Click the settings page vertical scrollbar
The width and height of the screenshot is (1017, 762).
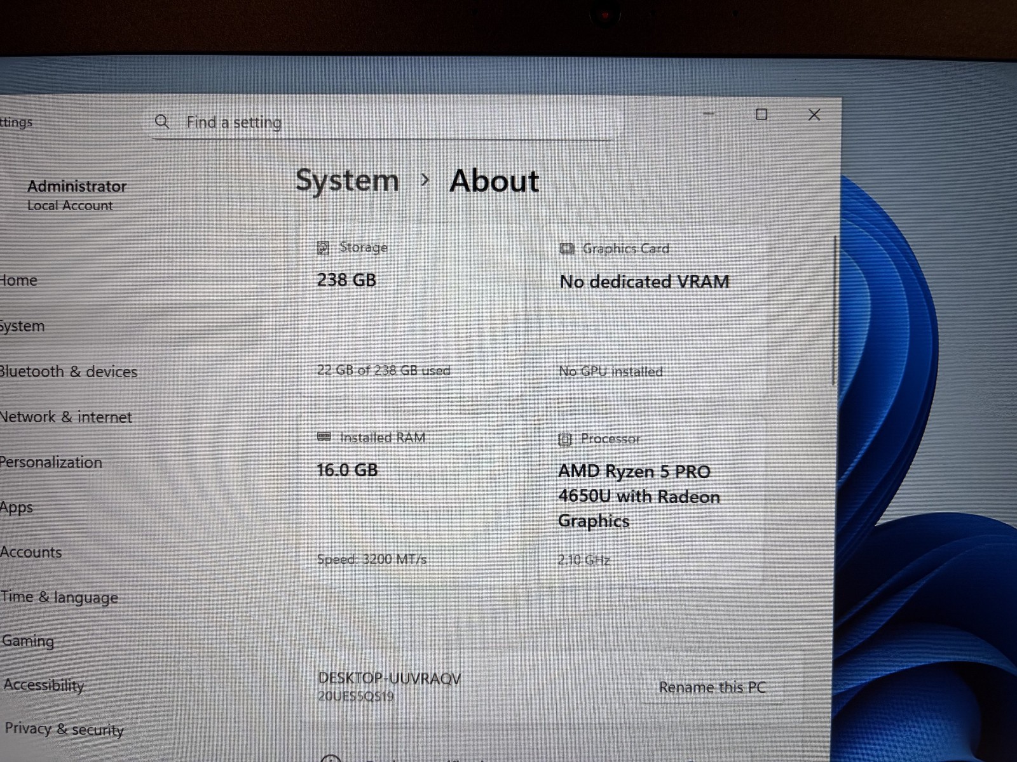[x=834, y=311]
